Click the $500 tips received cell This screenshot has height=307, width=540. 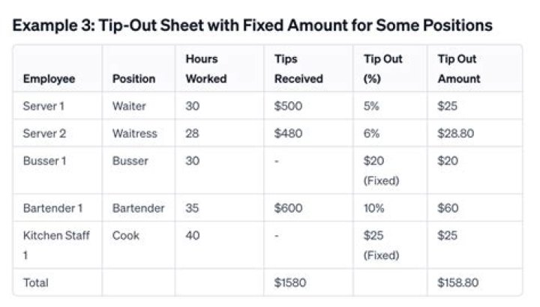click(x=288, y=106)
